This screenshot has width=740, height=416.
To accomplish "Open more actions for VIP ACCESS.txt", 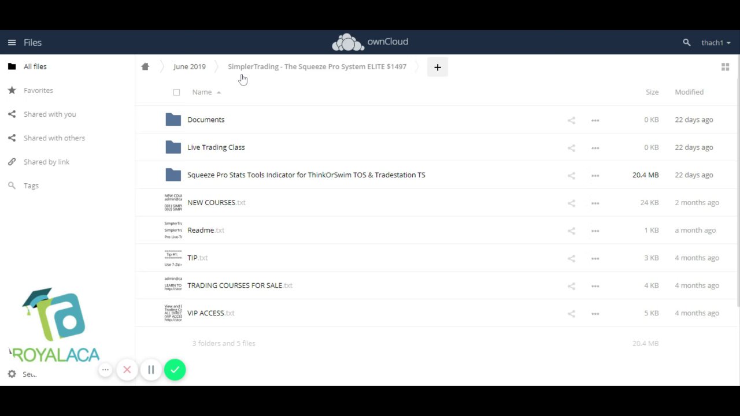I will pyautogui.click(x=595, y=314).
